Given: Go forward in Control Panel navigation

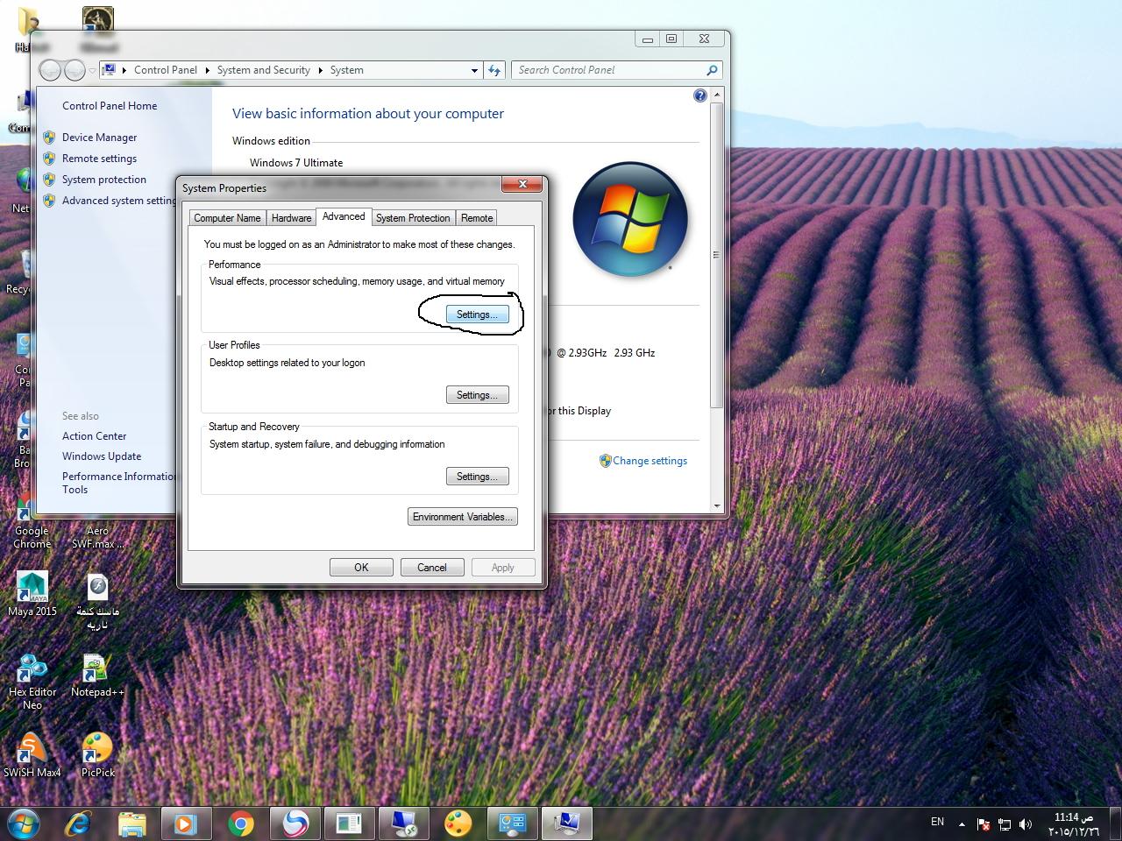Looking at the screenshot, I should [x=75, y=70].
